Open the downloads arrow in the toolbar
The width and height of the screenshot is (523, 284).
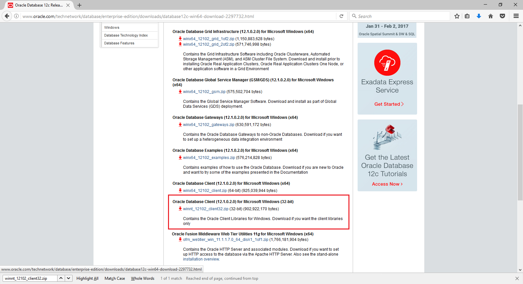pyautogui.click(x=479, y=16)
